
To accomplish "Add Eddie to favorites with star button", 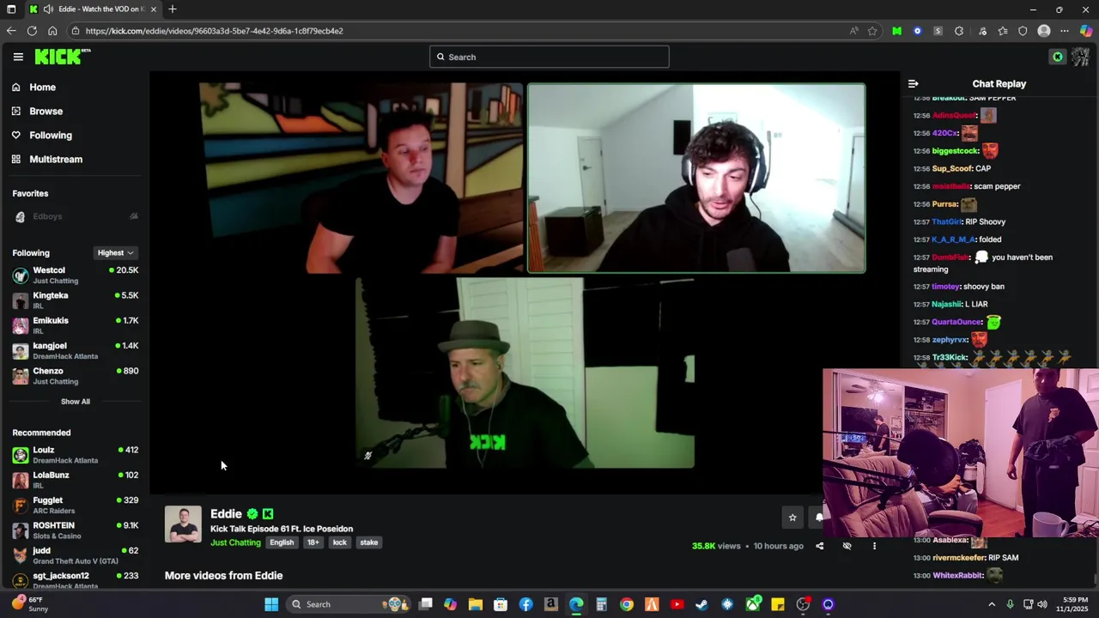I will click(x=792, y=517).
